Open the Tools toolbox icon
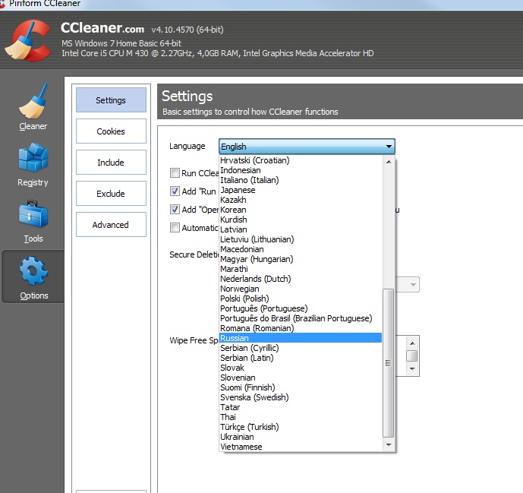Viewport: 523px width, 493px height. point(33,215)
